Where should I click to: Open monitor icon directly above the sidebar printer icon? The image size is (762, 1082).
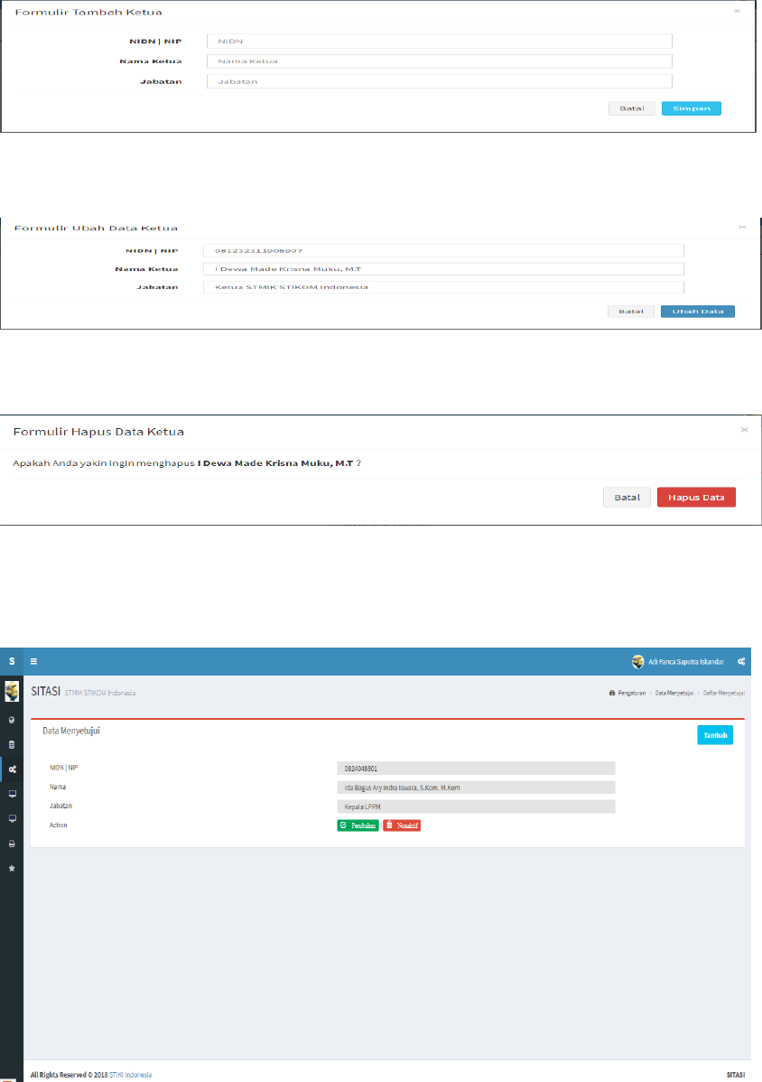coord(12,818)
